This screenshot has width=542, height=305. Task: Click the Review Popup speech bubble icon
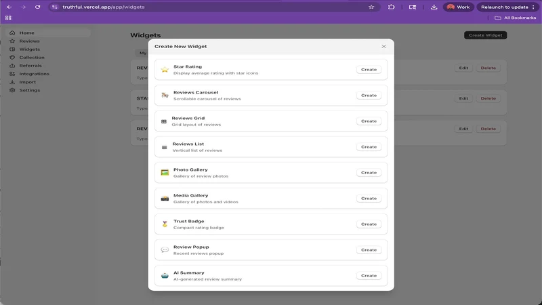click(x=165, y=249)
